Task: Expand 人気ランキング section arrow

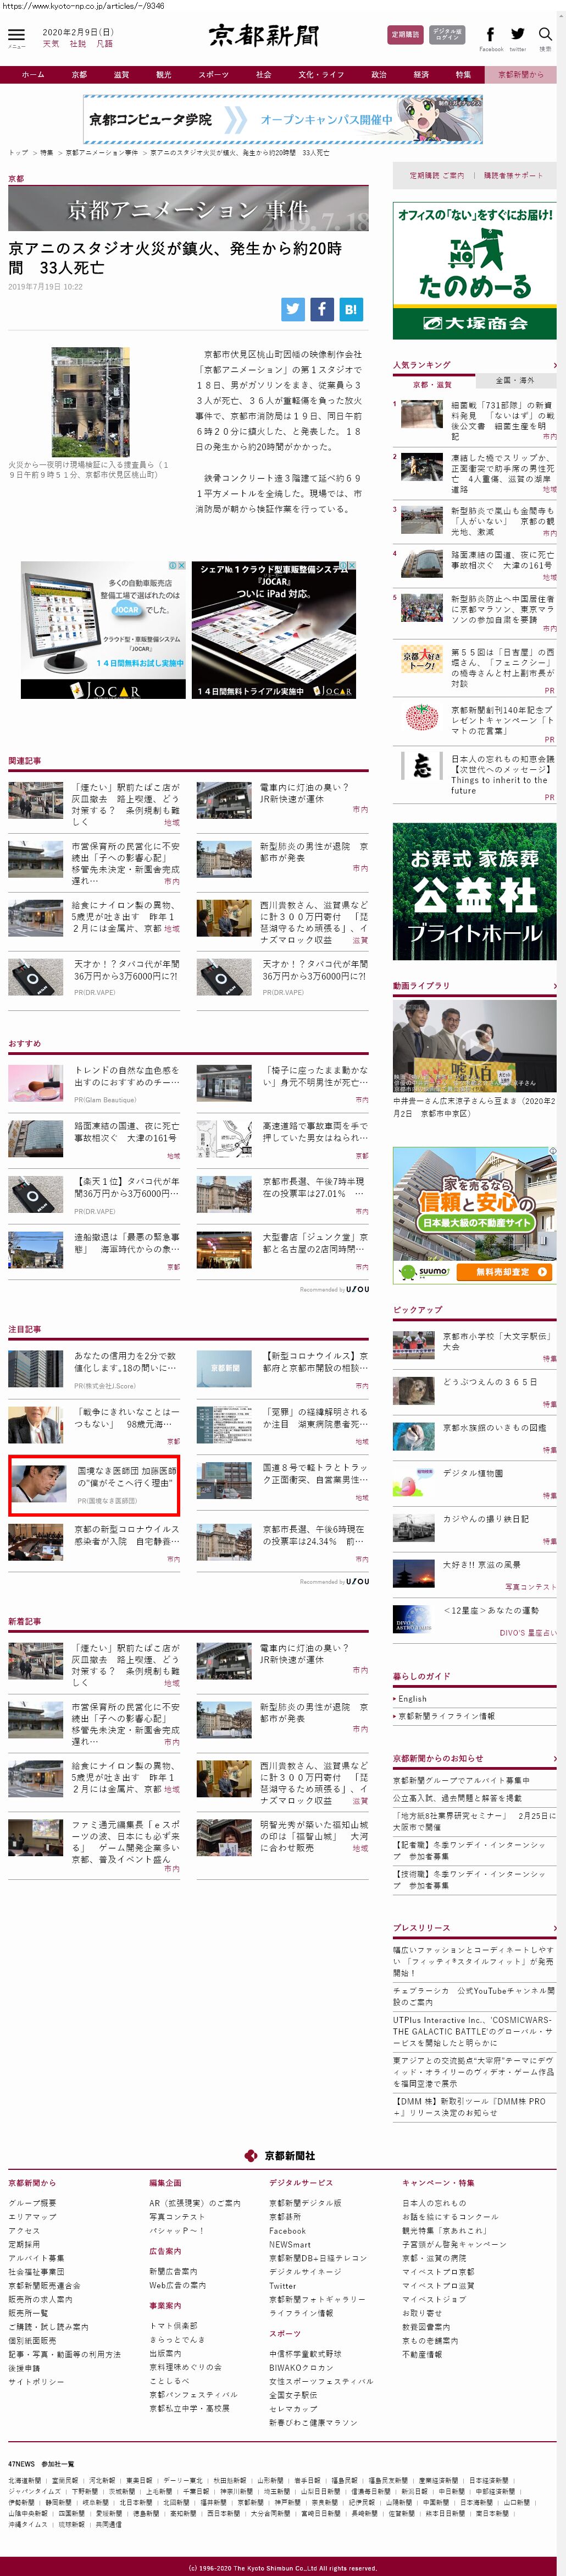Action: click(554, 365)
